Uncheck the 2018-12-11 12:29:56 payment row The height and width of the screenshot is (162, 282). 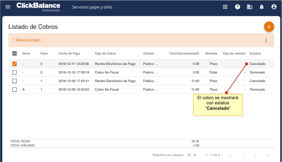coord(15,64)
